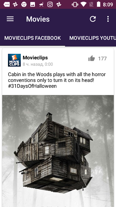Select the MOVIECLIPS FACEBOOK tab
This screenshot has width=116, height=207.
(x=32, y=38)
